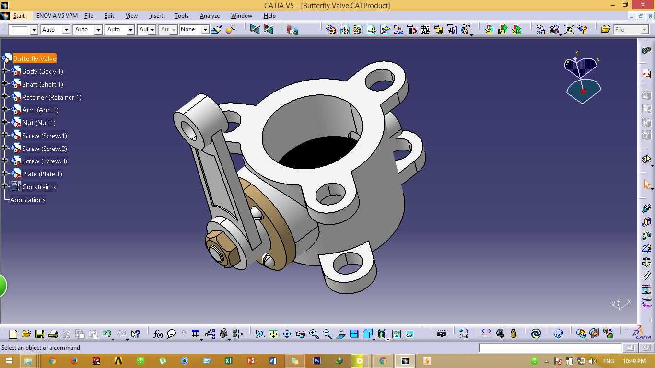Open the Insert menu
655x368 pixels.
click(x=156, y=16)
